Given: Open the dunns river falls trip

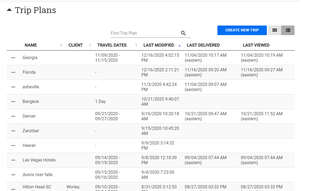Looking at the screenshot, I should tap(37, 175).
